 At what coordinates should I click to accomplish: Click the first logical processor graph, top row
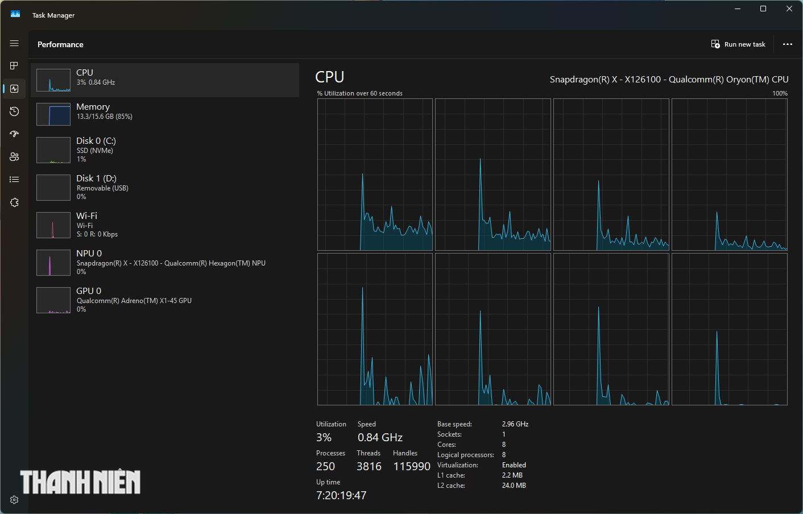click(375, 175)
